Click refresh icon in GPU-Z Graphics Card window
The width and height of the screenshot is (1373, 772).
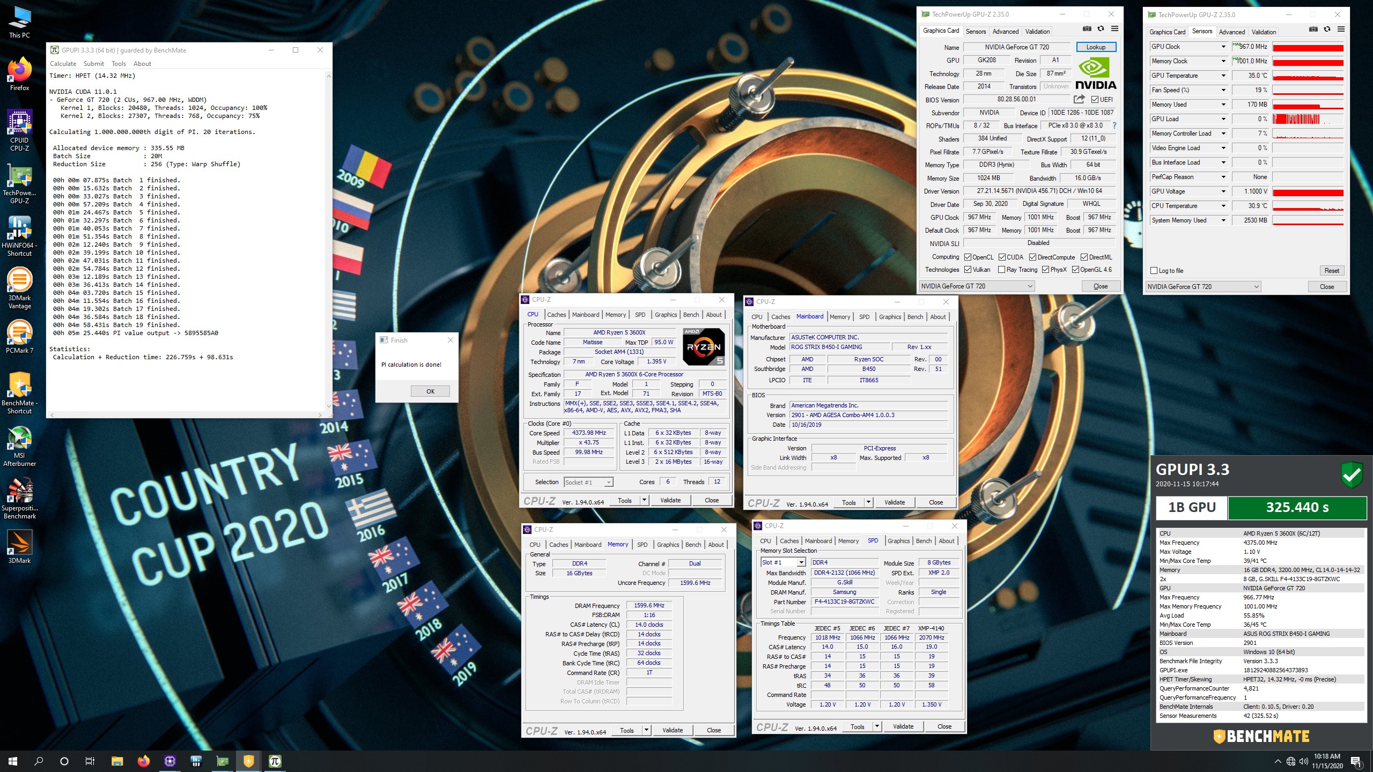coord(1101,29)
